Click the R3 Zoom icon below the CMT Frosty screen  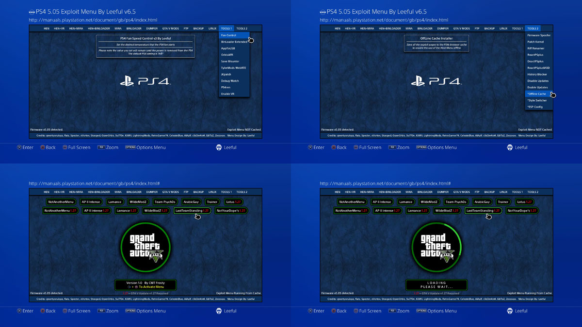(x=101, y=311)
